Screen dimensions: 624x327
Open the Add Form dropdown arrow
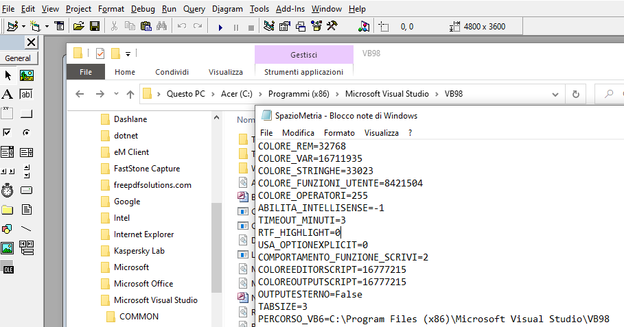[x=47, y=27]
